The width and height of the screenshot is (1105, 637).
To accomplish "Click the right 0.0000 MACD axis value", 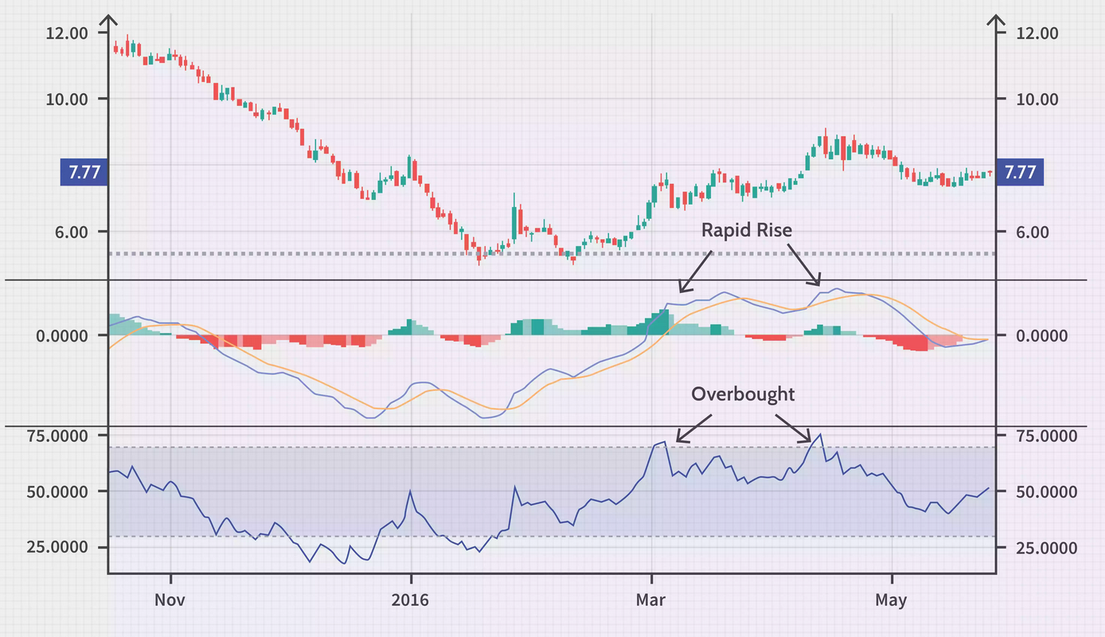I will (x=1043, y=336).
